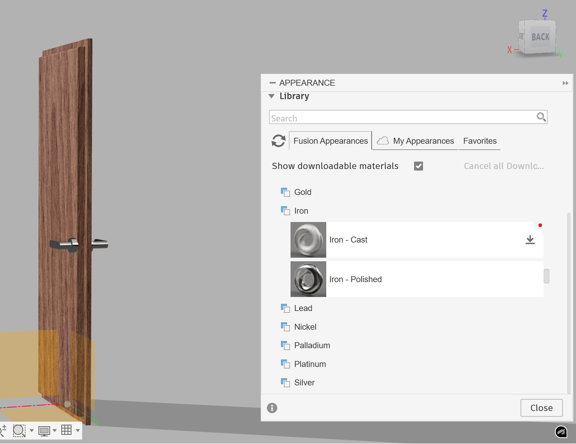Collapse the Library section triangle
This screenshot has width=576, height=444.
click(271, 96)
